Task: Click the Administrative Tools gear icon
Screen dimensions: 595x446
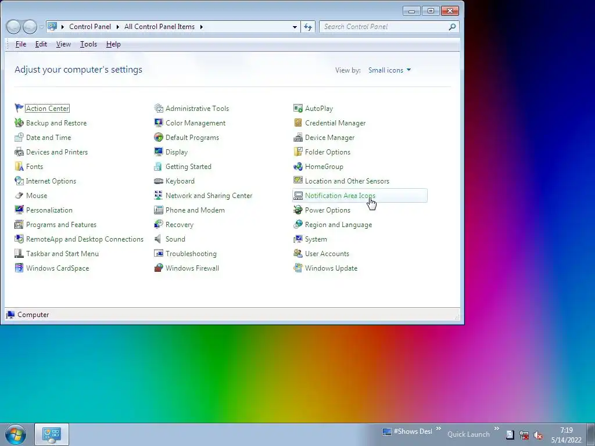Action: [x=159, y=108]
